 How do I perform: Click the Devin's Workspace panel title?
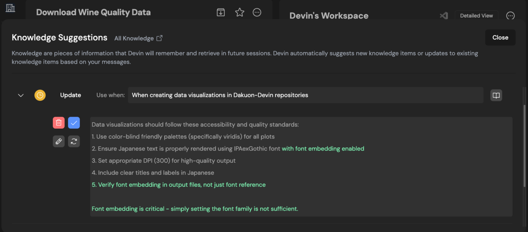click(329, 16)
